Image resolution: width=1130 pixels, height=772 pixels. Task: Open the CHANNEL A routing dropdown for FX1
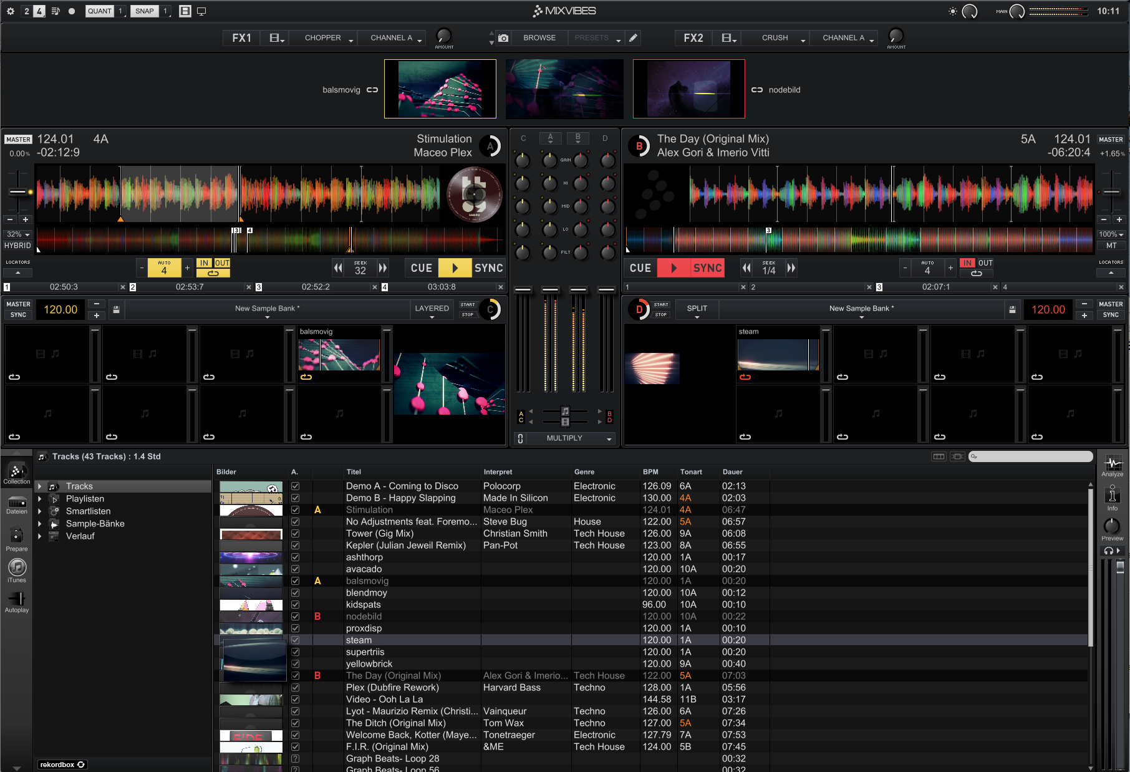[392, 37]
